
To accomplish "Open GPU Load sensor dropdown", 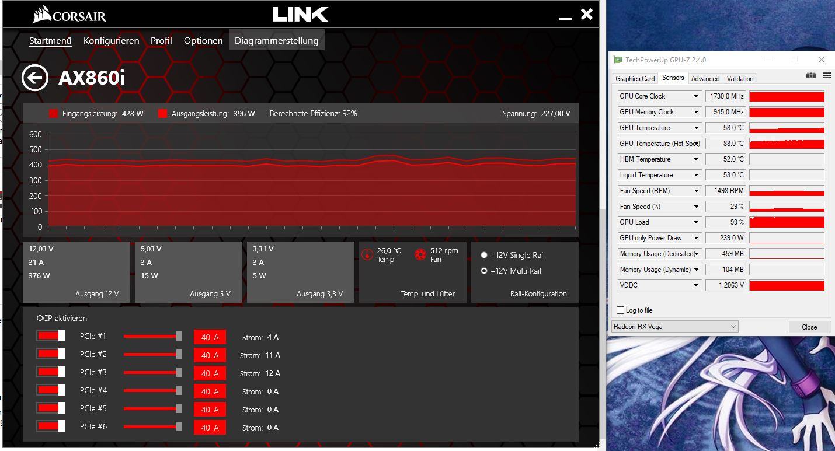I will (696, 222).
